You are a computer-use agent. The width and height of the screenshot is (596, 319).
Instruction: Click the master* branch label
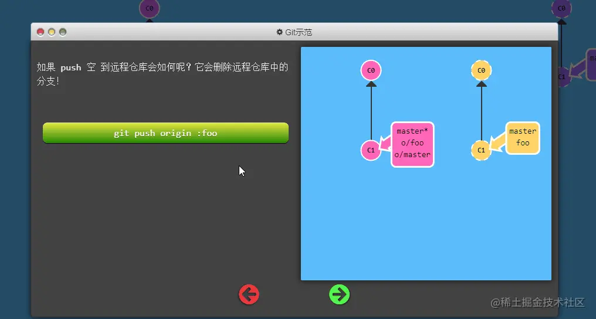[412, 131]
